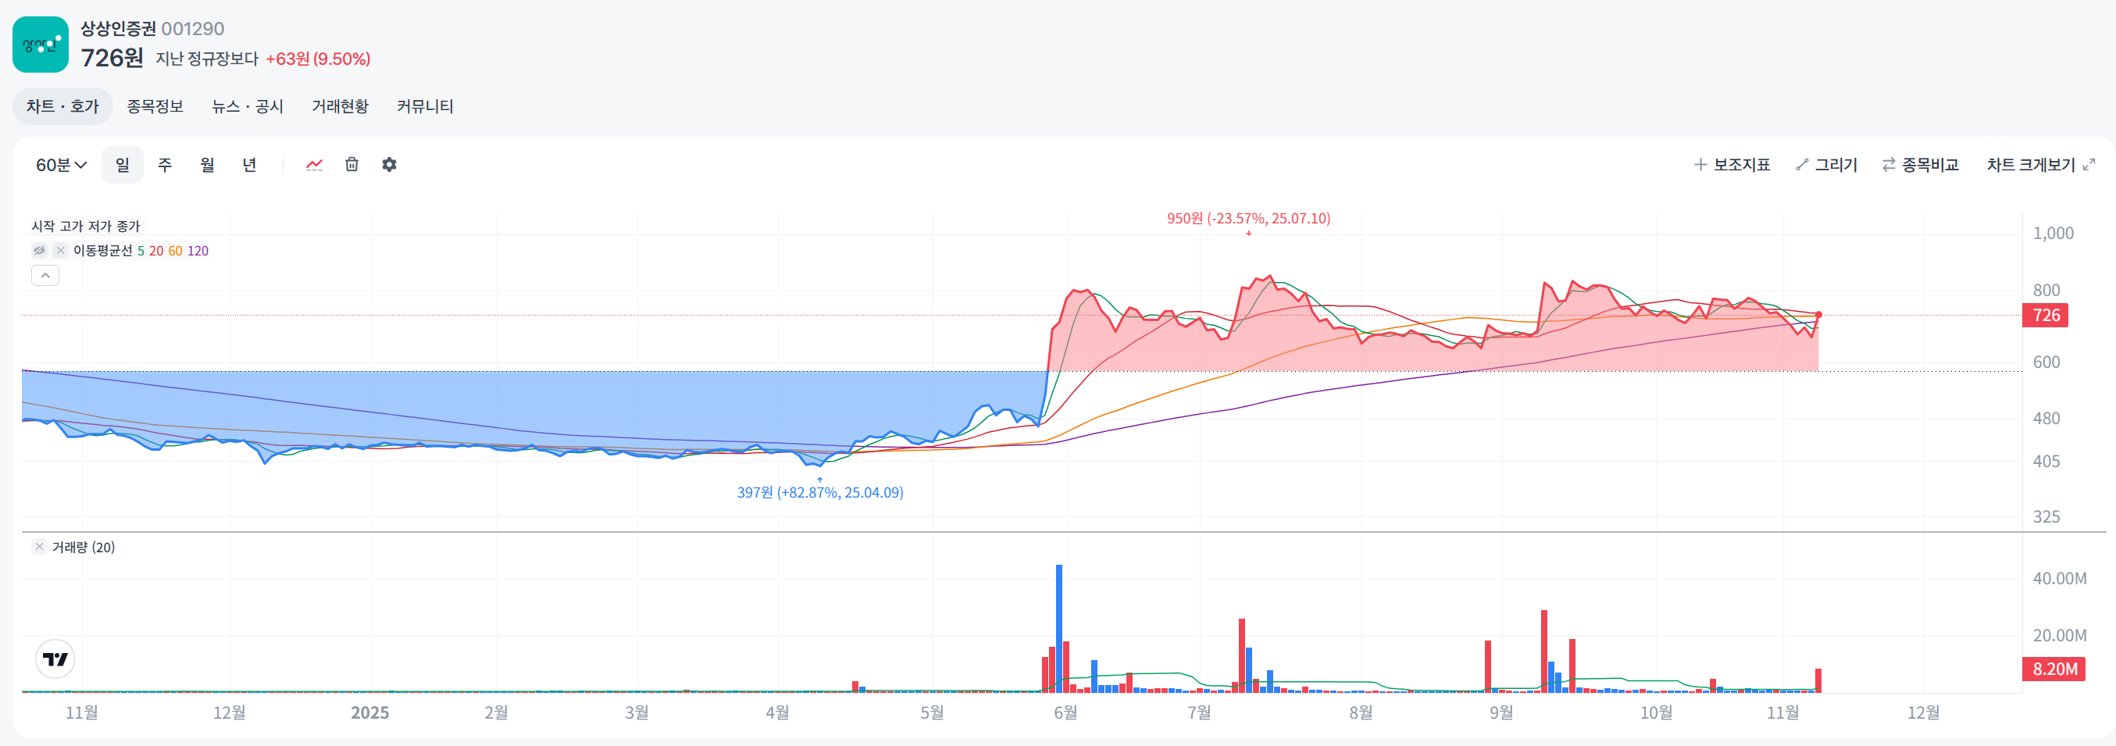
Task: Click the 이동평균선 indicator label
Action: 102,251
